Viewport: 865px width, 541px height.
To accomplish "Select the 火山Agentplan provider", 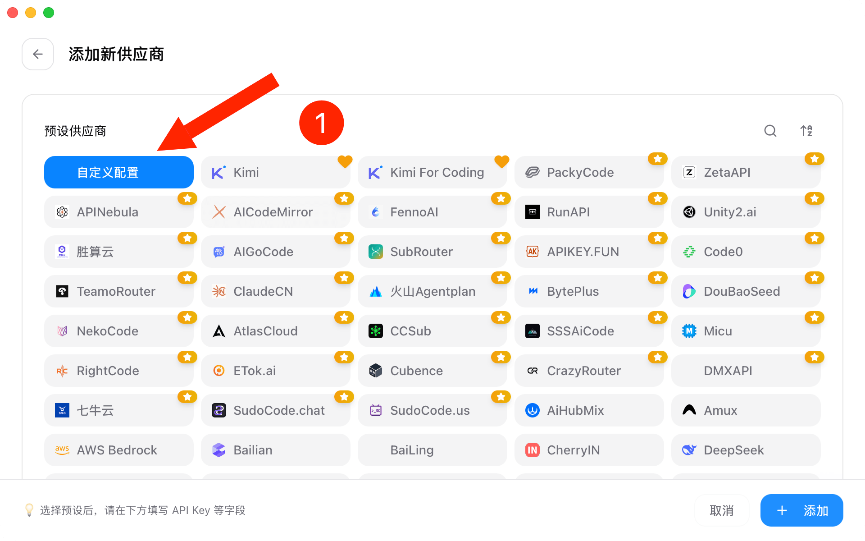I will pos(432,291).
